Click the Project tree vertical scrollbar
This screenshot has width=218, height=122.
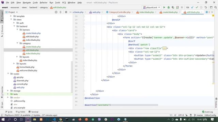point(72,77)
